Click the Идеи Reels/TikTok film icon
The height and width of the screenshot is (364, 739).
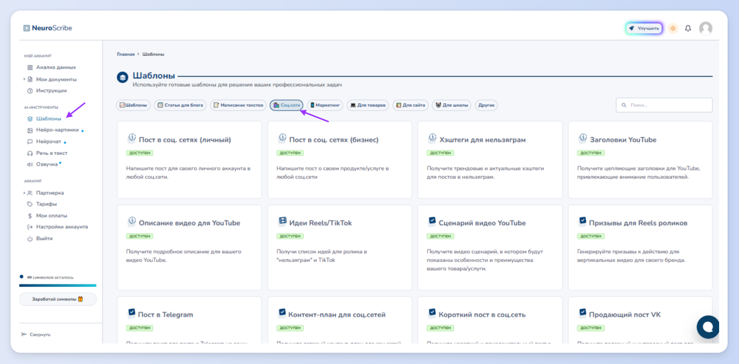click(283, 221)
